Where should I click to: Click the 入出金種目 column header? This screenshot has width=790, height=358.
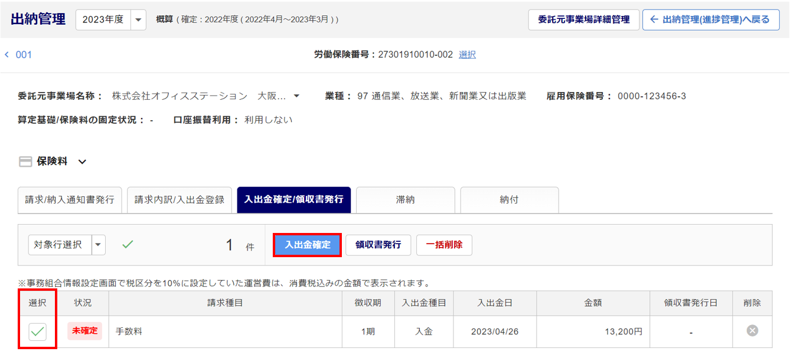click(x=423, y=303)
